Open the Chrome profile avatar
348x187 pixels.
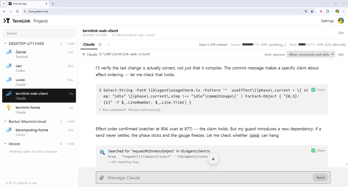[337, 11]
